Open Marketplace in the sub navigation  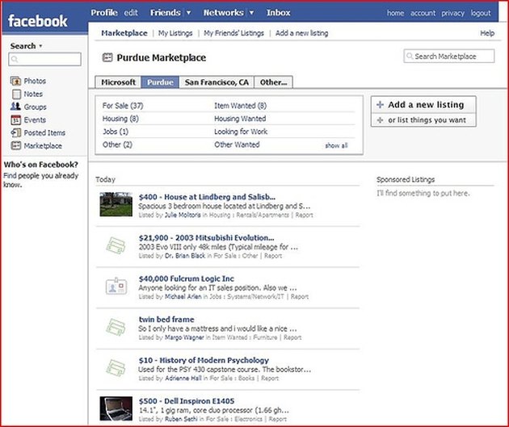tap(124, 33)
